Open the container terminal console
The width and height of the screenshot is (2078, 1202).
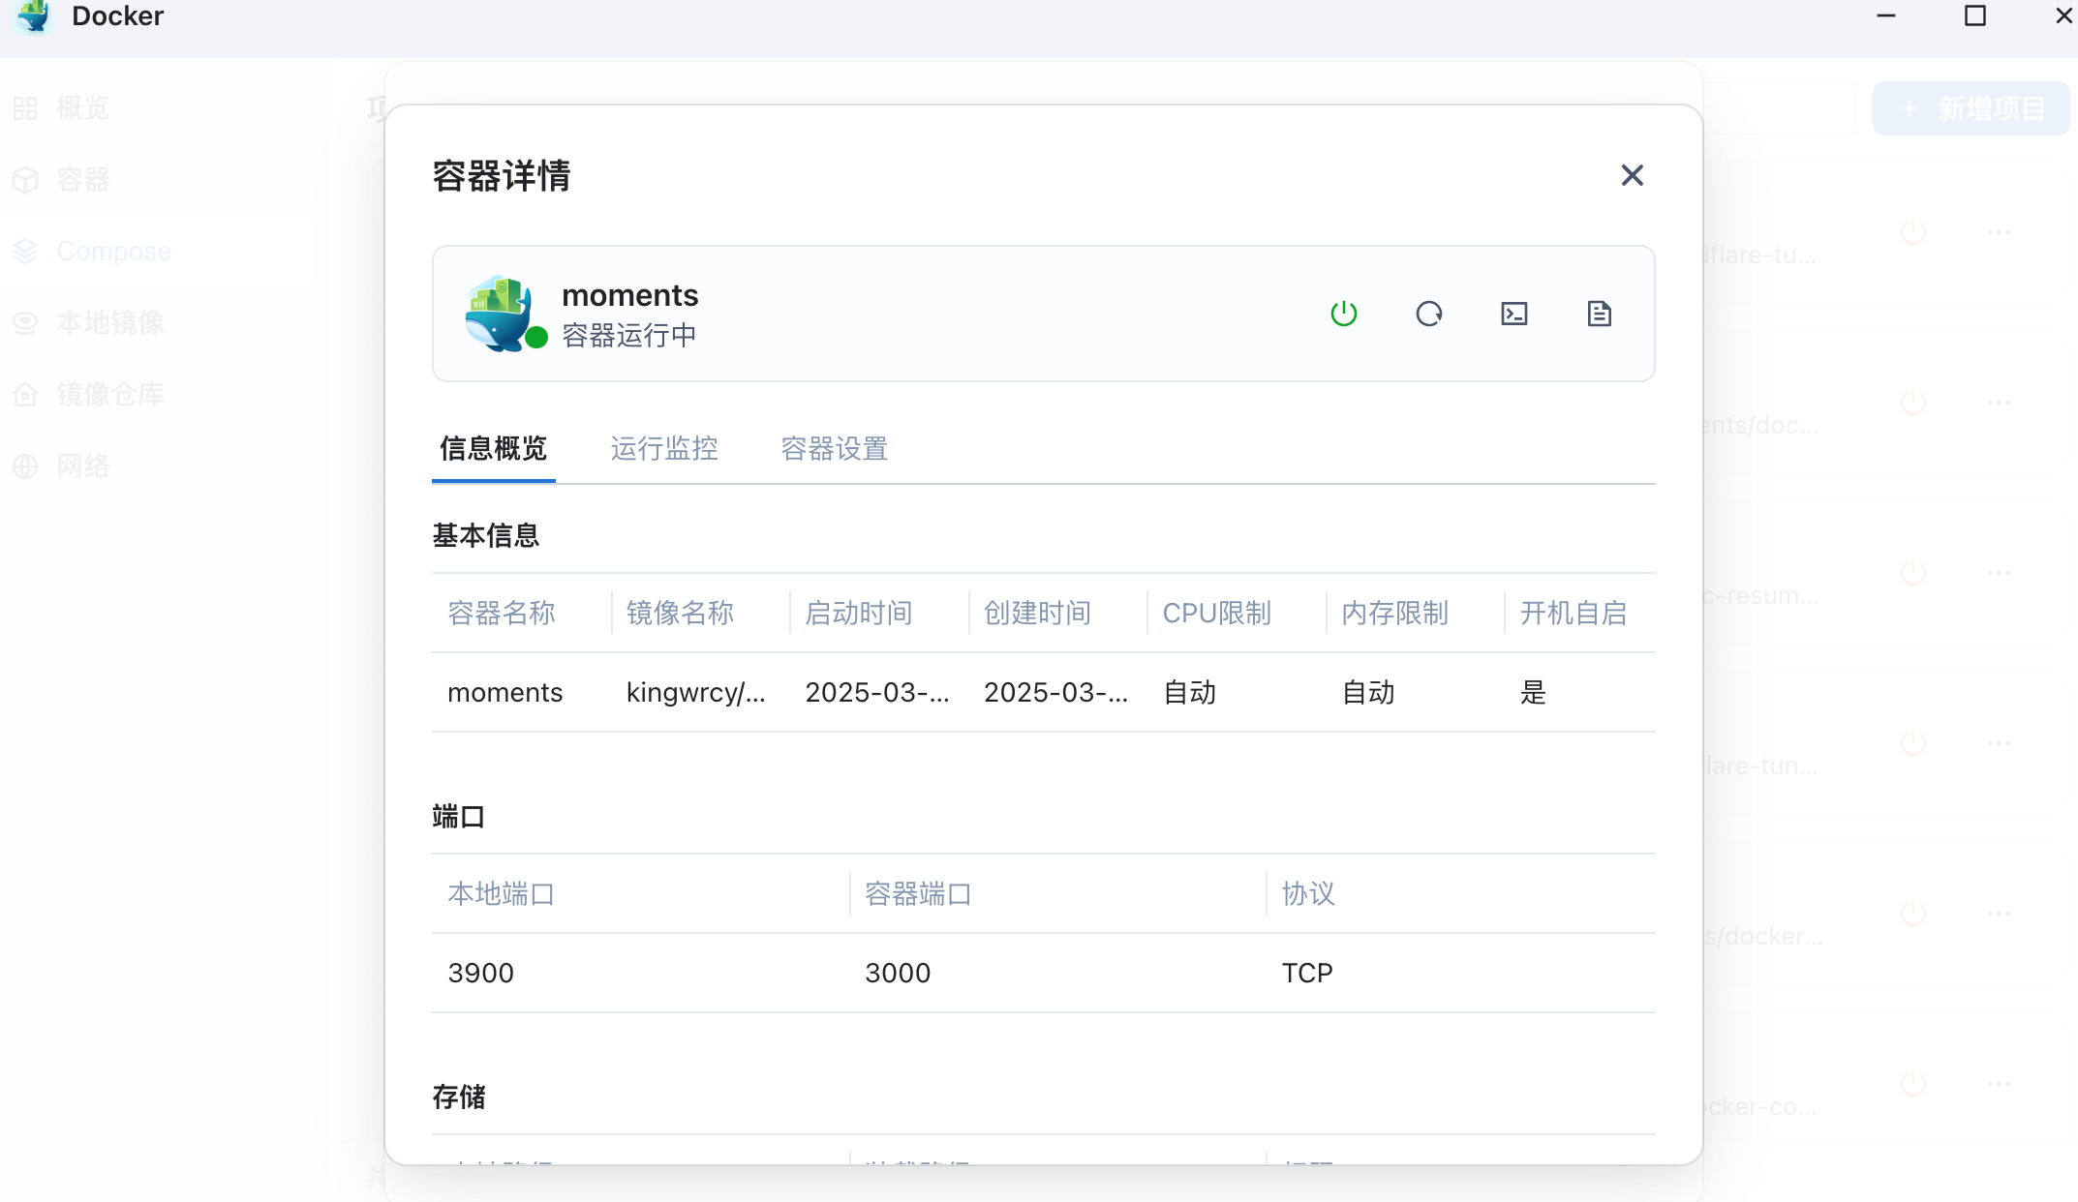[x=1513, y=314]
